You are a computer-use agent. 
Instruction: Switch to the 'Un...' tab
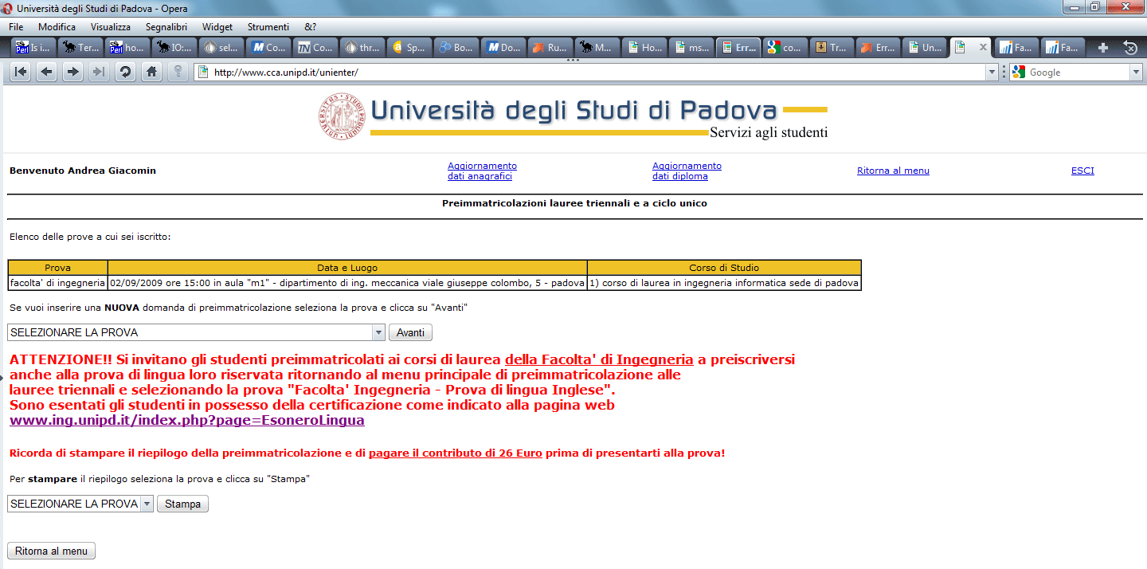click(926, 48)
